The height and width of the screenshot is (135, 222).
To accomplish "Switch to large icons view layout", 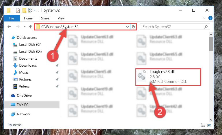I will point(209,125).
